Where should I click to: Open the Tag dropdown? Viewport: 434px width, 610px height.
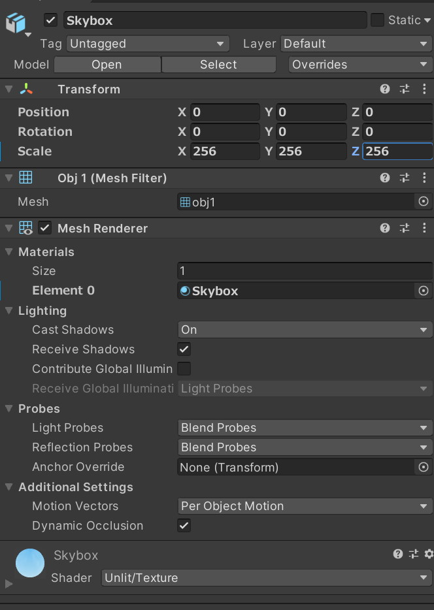147,43
